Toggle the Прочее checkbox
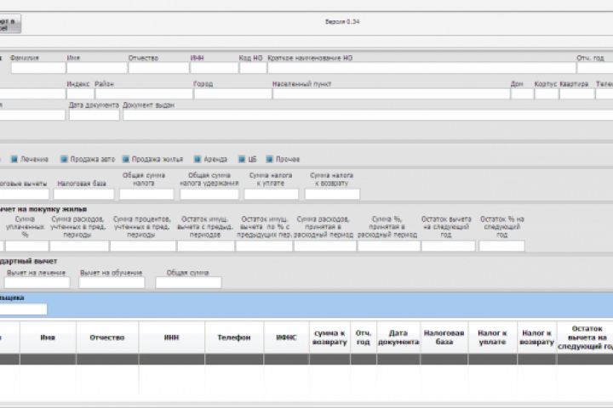This screenshot has height=408, width=613. [x=269, y=159]
